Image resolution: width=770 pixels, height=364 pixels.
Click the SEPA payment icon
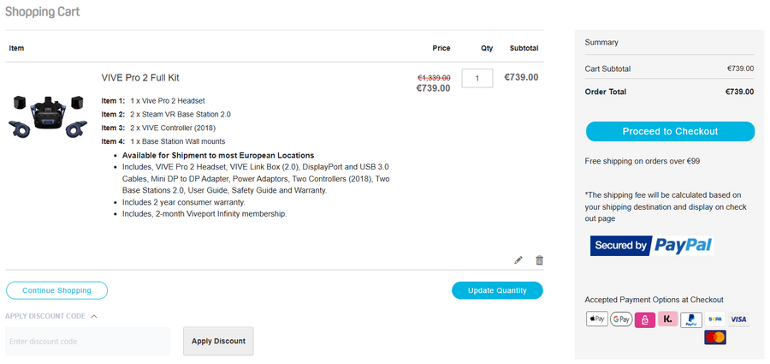pyautogui.click(x=715, y=319)
